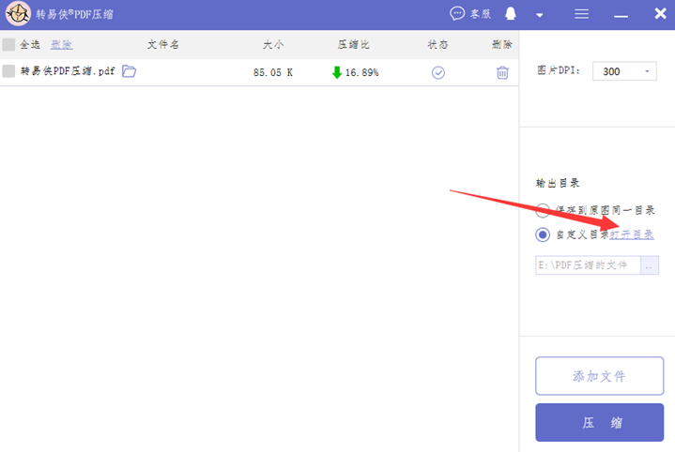Close the PDF compression window

tap(660, 14)
